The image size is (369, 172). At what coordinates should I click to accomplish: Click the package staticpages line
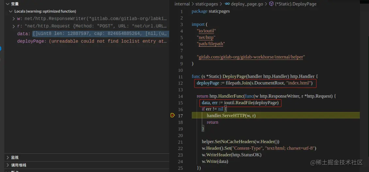tap(211, 11)
